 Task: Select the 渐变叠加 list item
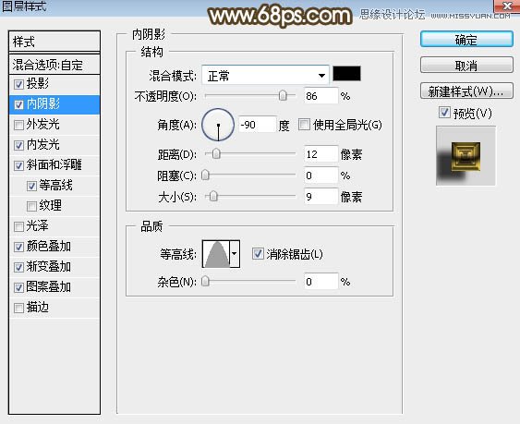(x=54, y=267)
